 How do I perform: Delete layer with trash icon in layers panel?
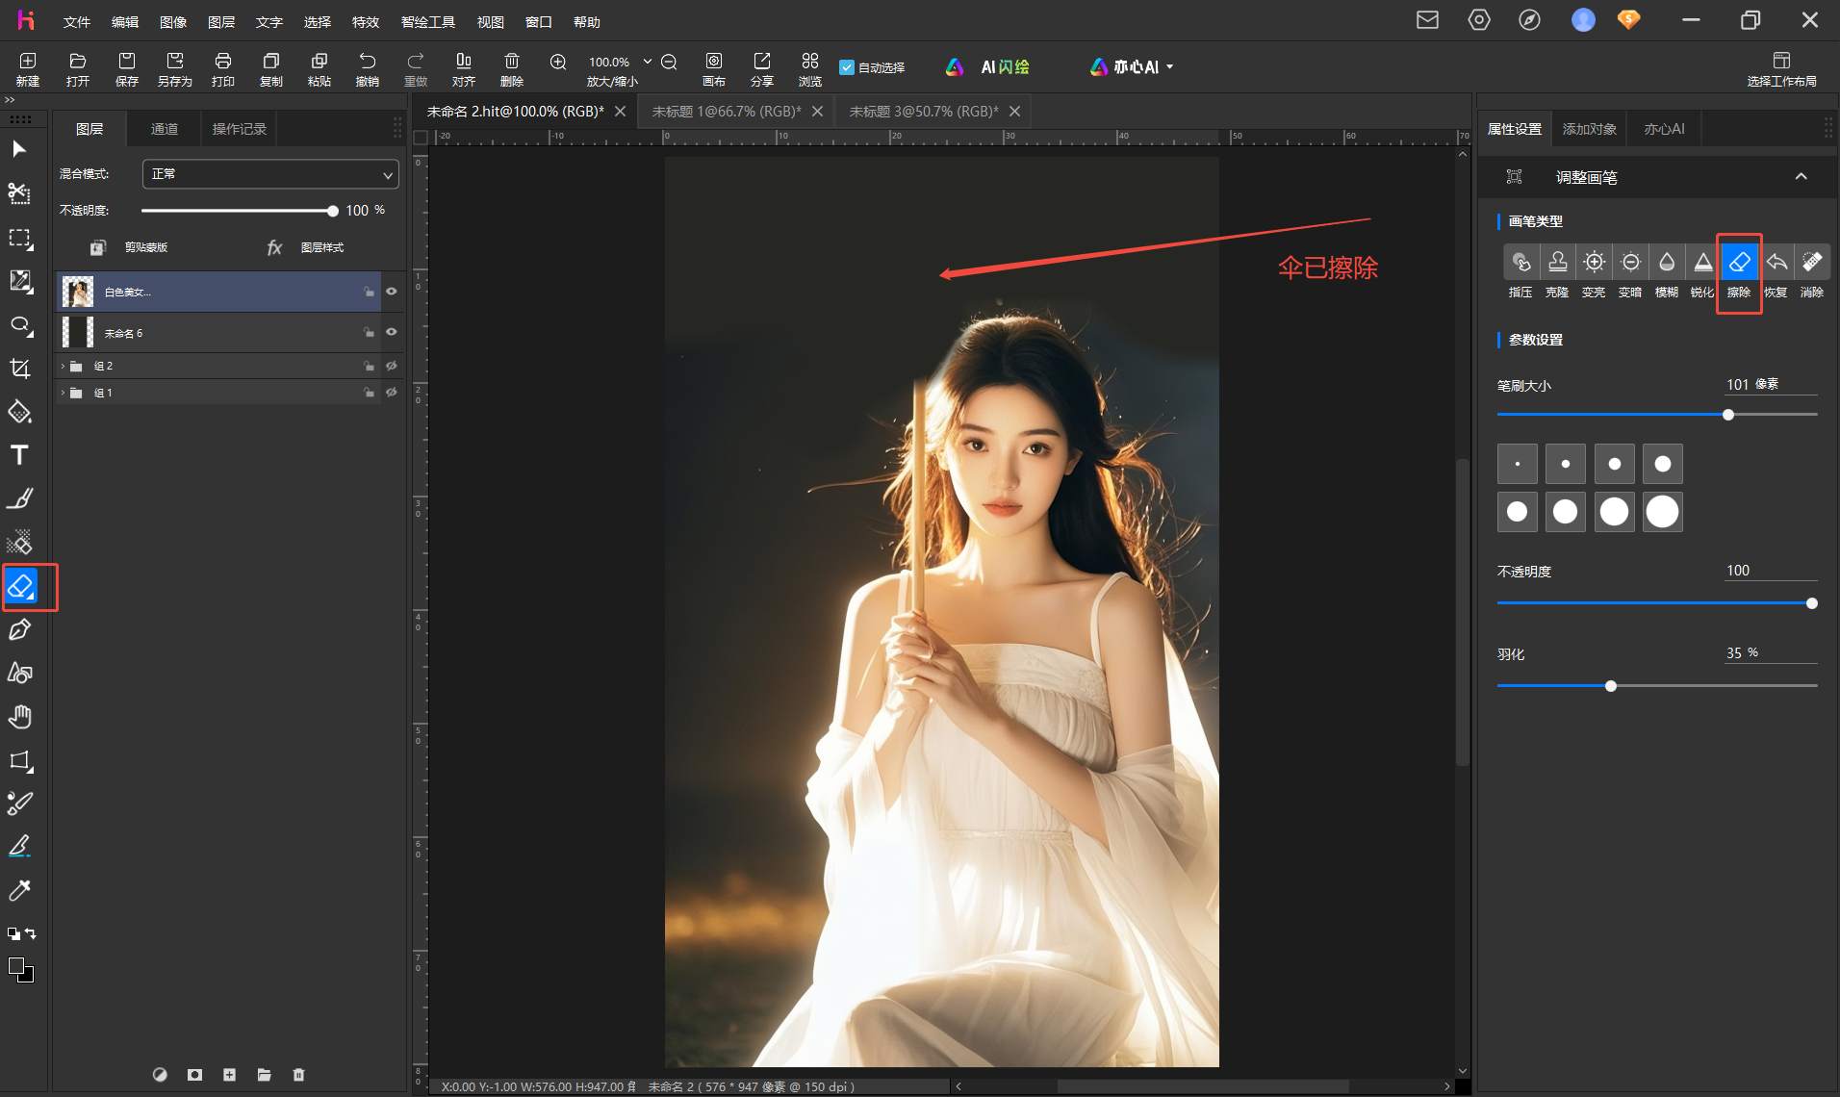[298, 1074]
